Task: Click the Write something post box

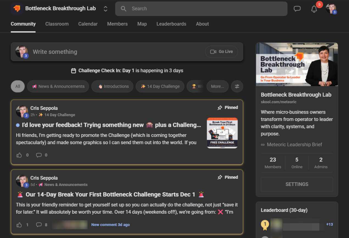Action: pyautogui.click(x=127, y=52)
